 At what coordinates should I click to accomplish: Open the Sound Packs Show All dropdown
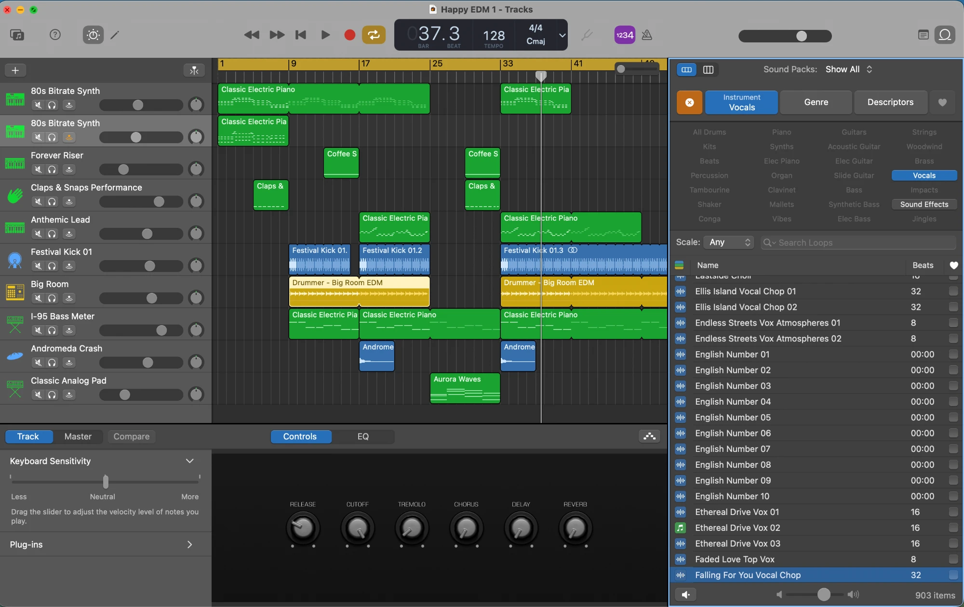point(849,69)
